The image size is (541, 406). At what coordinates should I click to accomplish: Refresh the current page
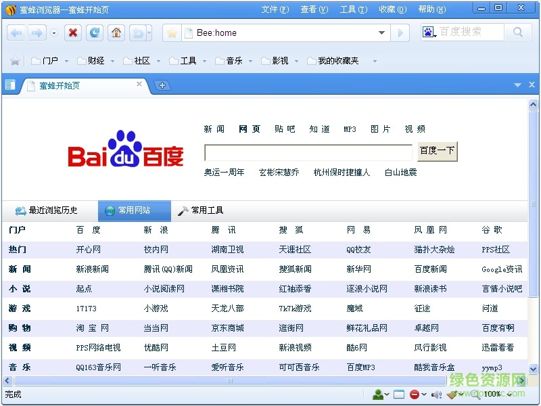[x=94, y=32]
